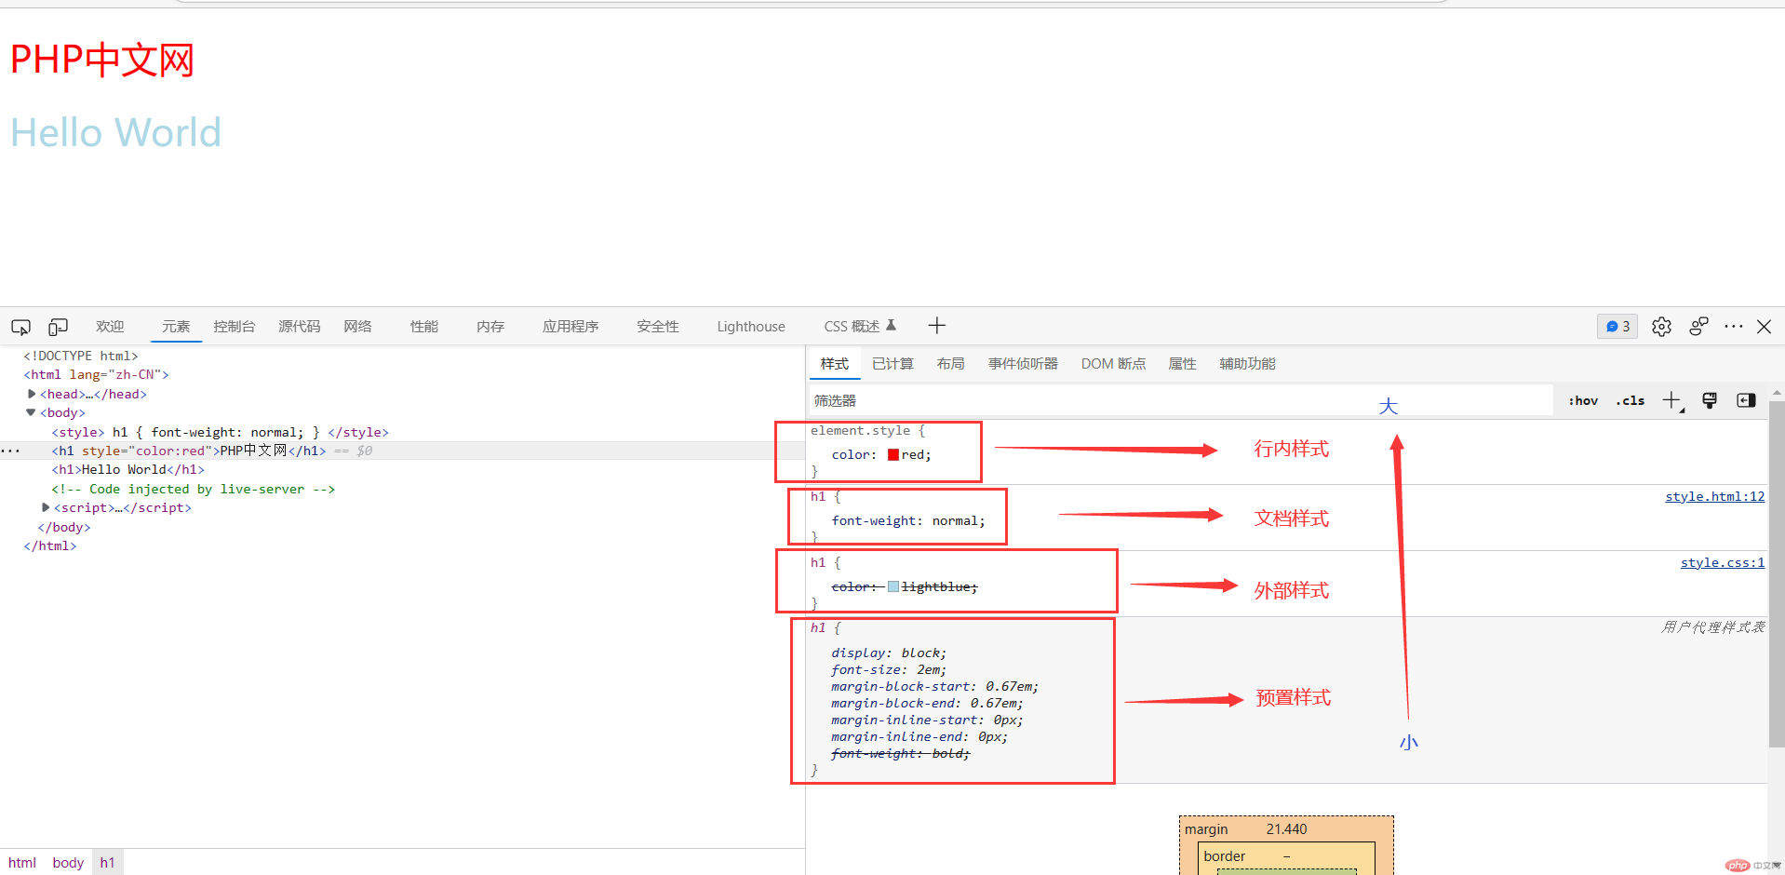Image resolution: width=1785 pixels, height=875 pixels.
Task: Click the PHP中文网 heading on the page
Action: click(102, 61)
